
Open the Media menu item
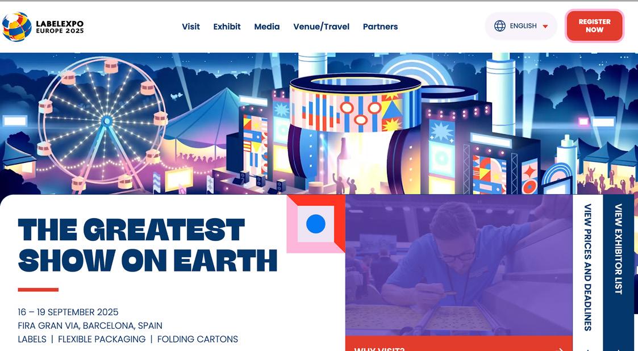tap(267, 27)
